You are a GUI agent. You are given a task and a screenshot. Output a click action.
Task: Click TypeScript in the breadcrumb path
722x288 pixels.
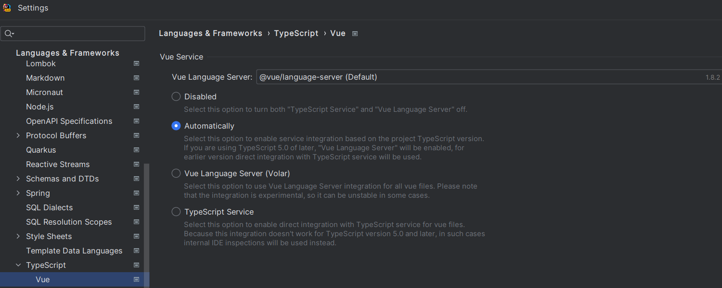pyautogui.click(x=296, y=33)
